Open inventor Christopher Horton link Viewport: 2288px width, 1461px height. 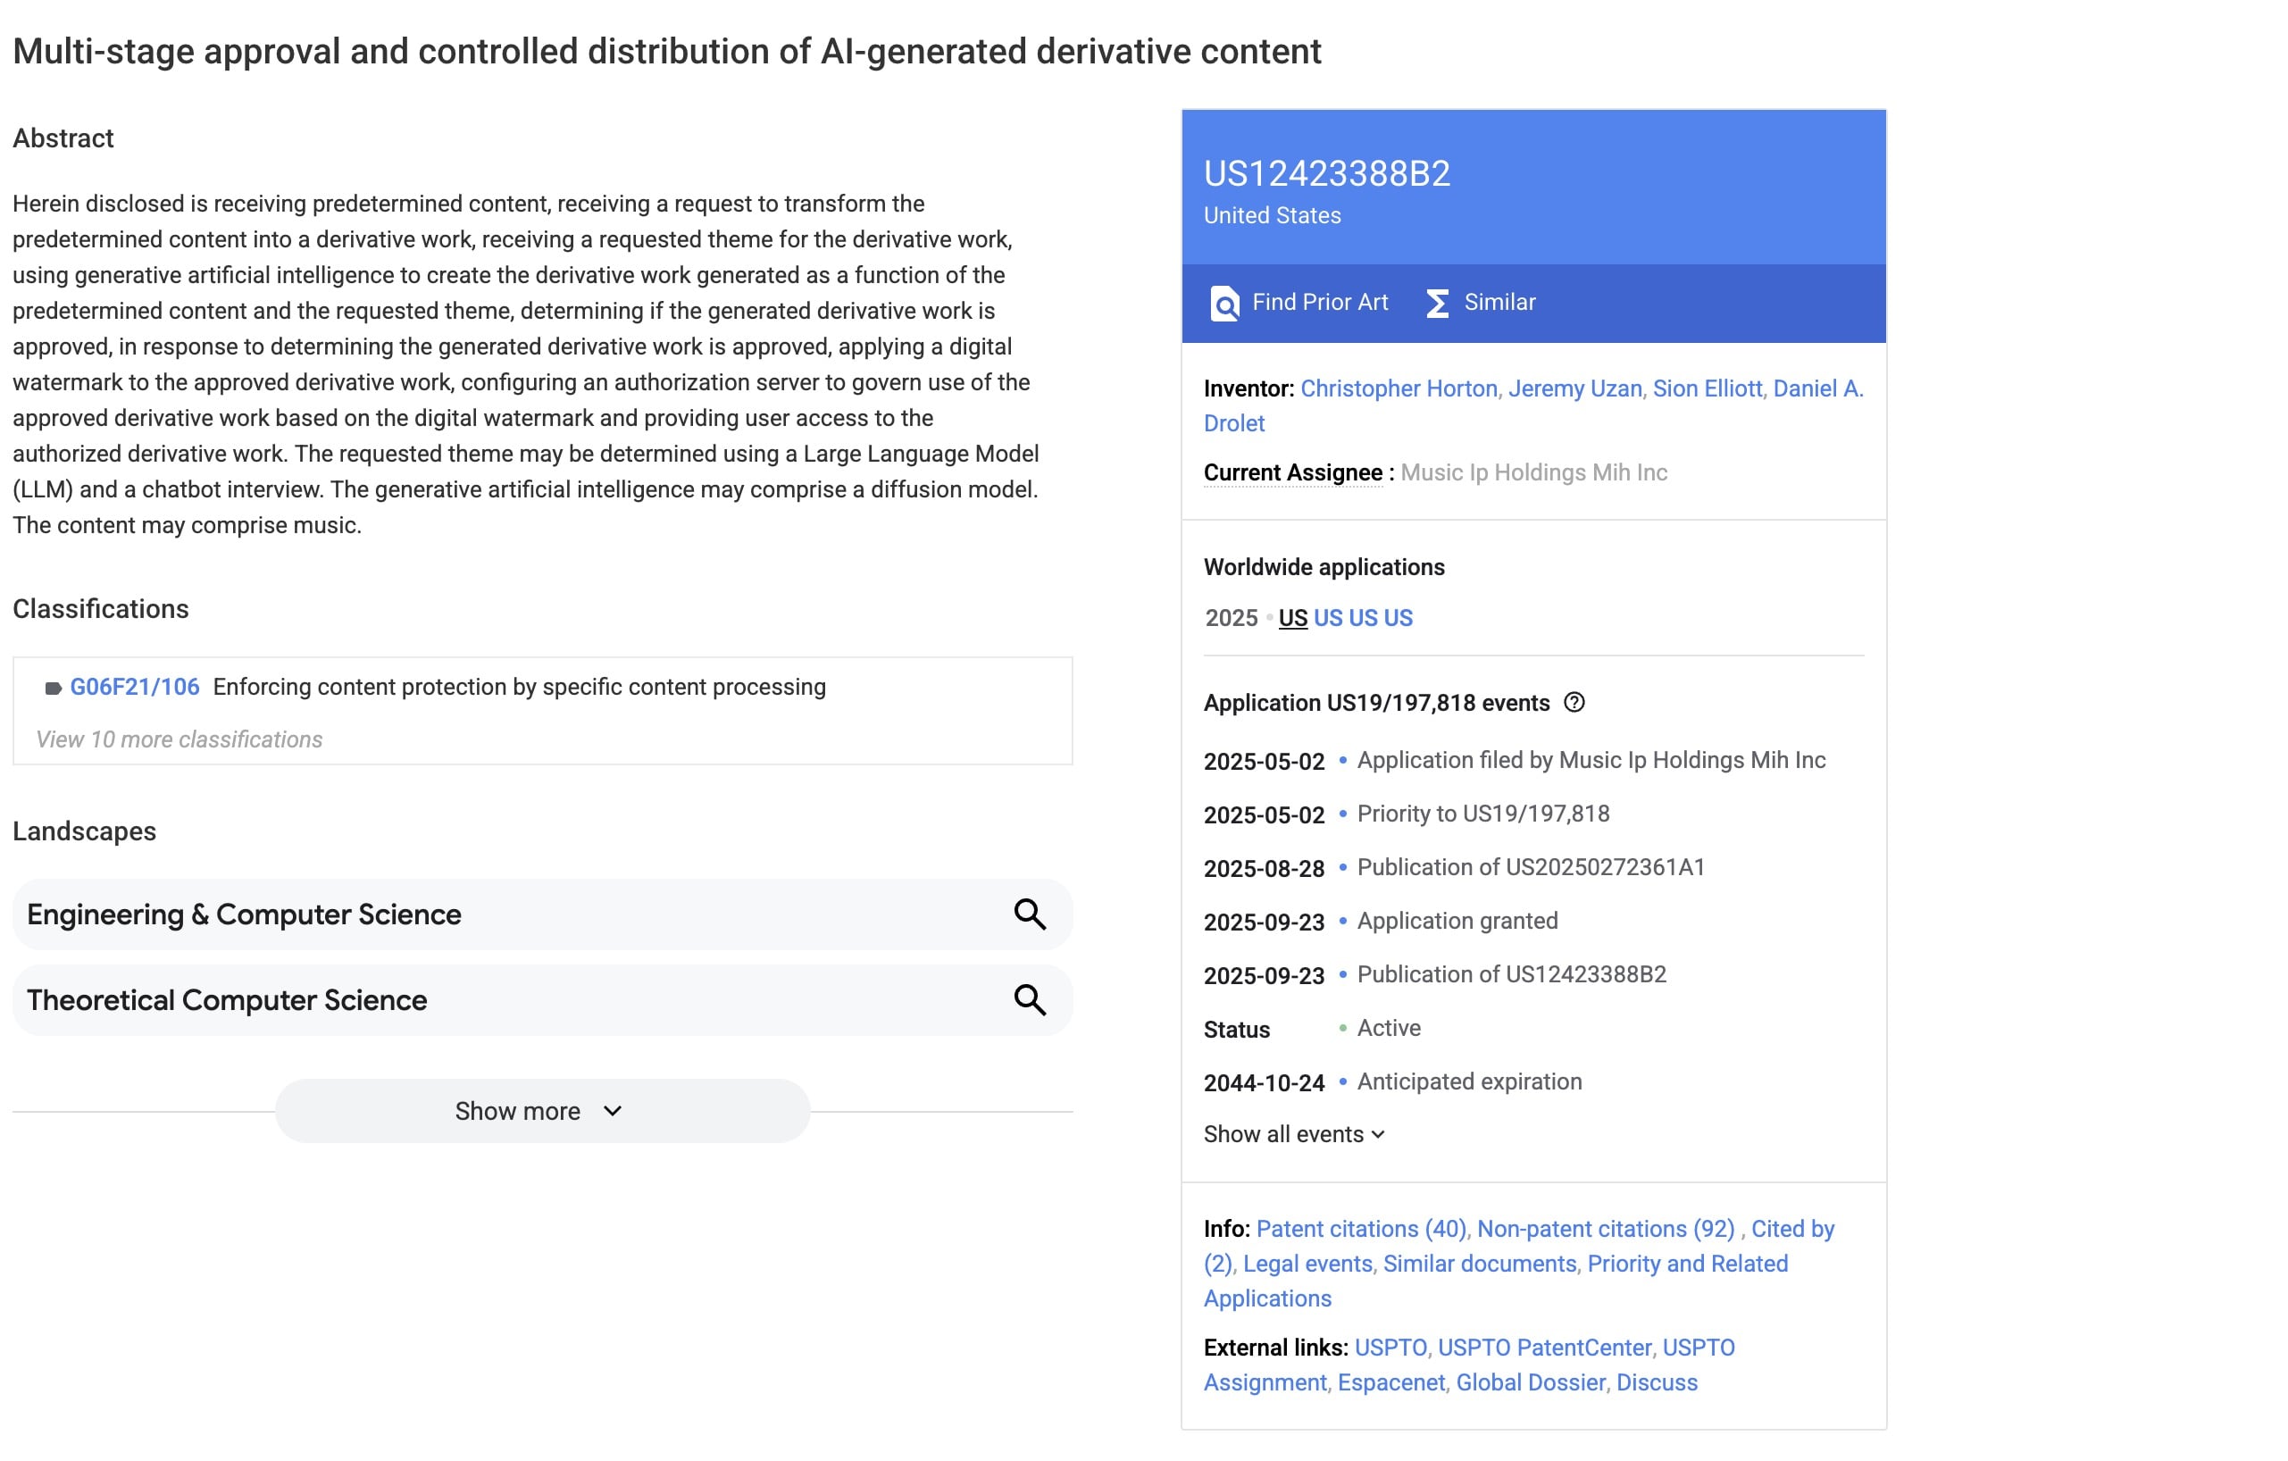pyautogui.click(x=1398, y=388)
